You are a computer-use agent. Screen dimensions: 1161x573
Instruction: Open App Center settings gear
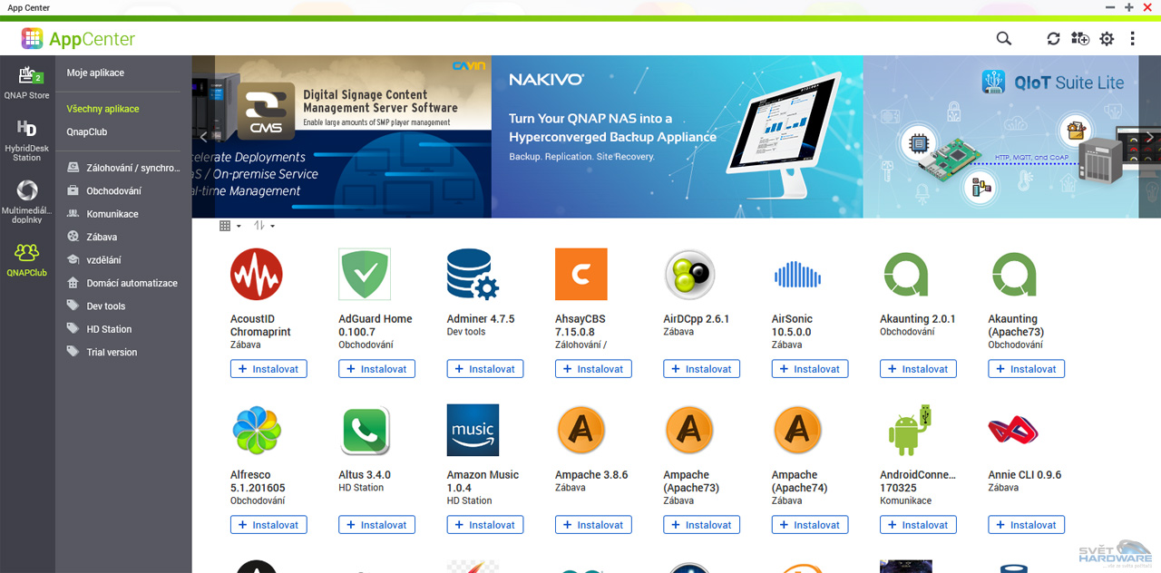(x=1107, y=39)
